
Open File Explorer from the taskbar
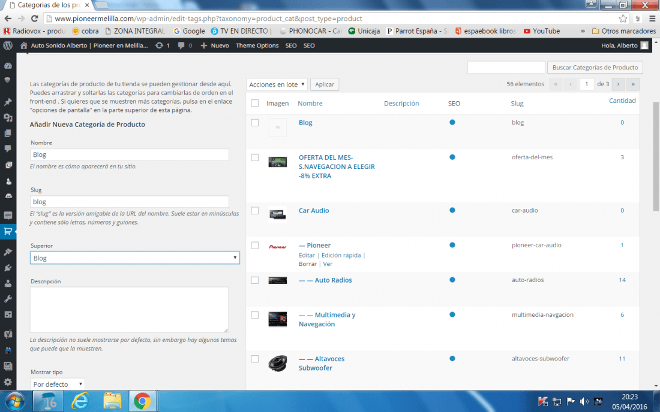coord(112,401)
